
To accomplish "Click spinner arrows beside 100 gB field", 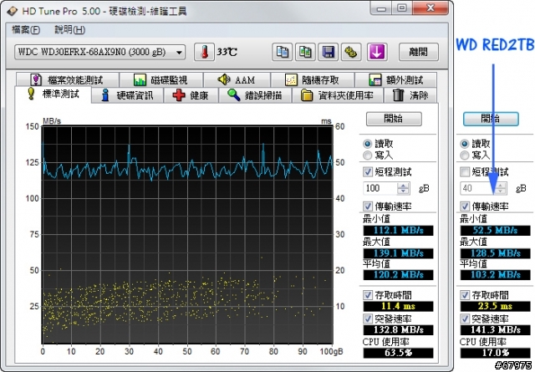I will (403, 188).
